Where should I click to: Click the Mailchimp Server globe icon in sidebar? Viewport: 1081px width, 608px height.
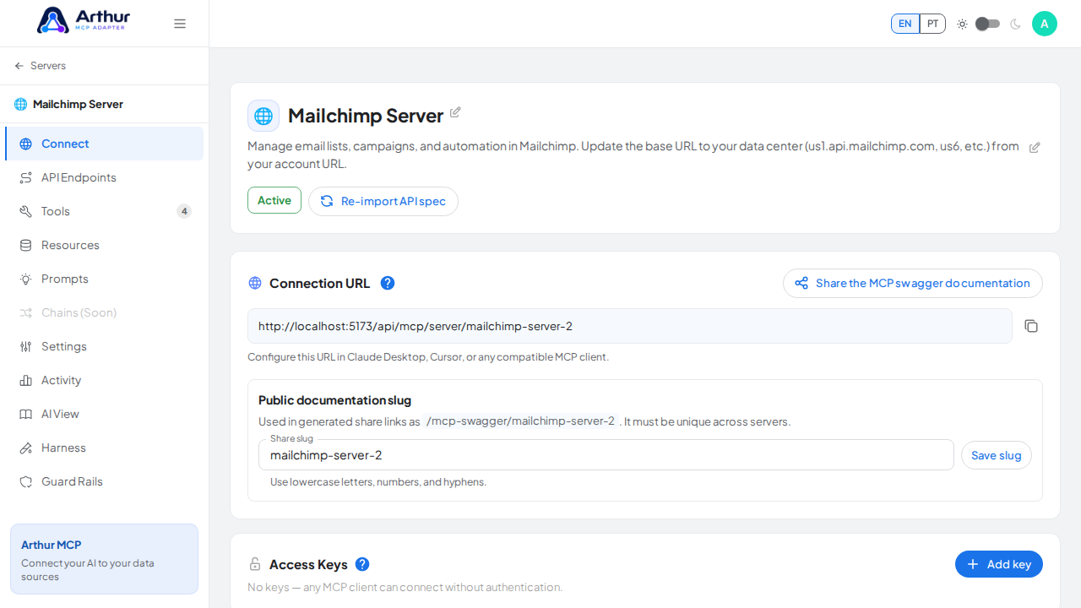[21, 105]
